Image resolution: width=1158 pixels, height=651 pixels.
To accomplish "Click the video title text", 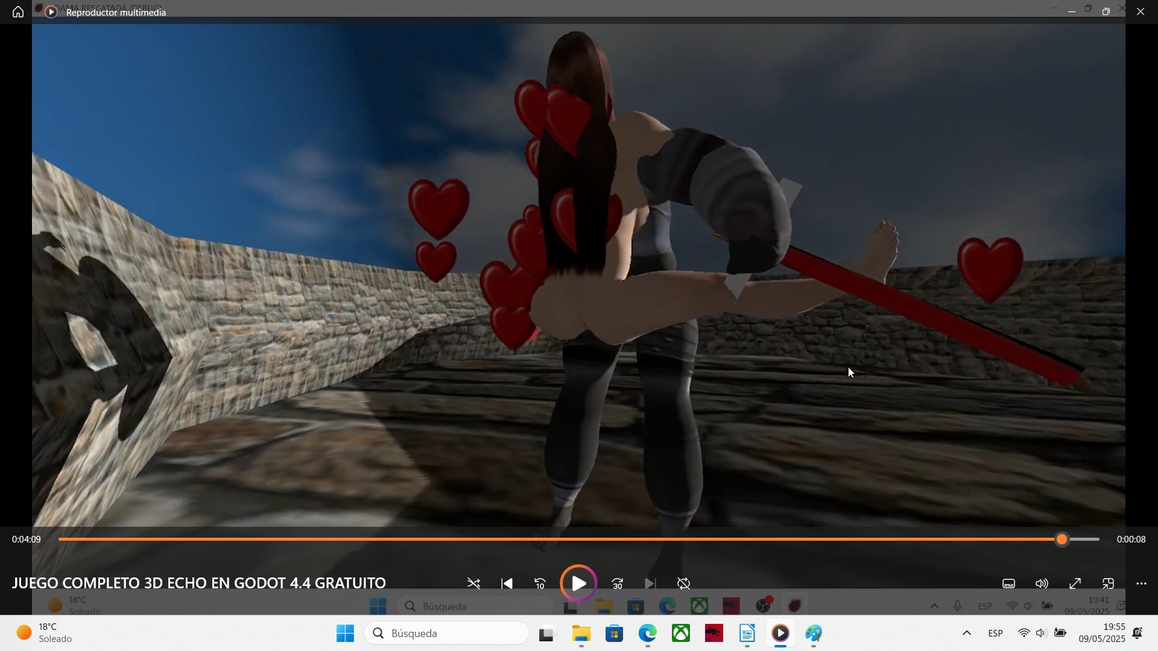I will (x=199, y=583).
